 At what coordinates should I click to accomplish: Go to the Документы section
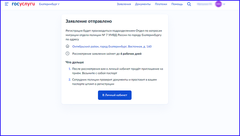[x=143, y=4]
